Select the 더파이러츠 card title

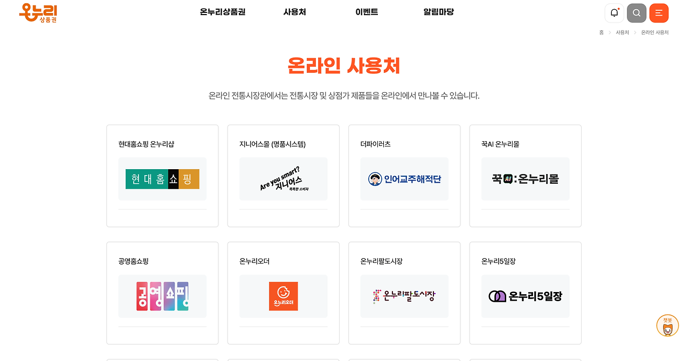click(x=375, y=144)
